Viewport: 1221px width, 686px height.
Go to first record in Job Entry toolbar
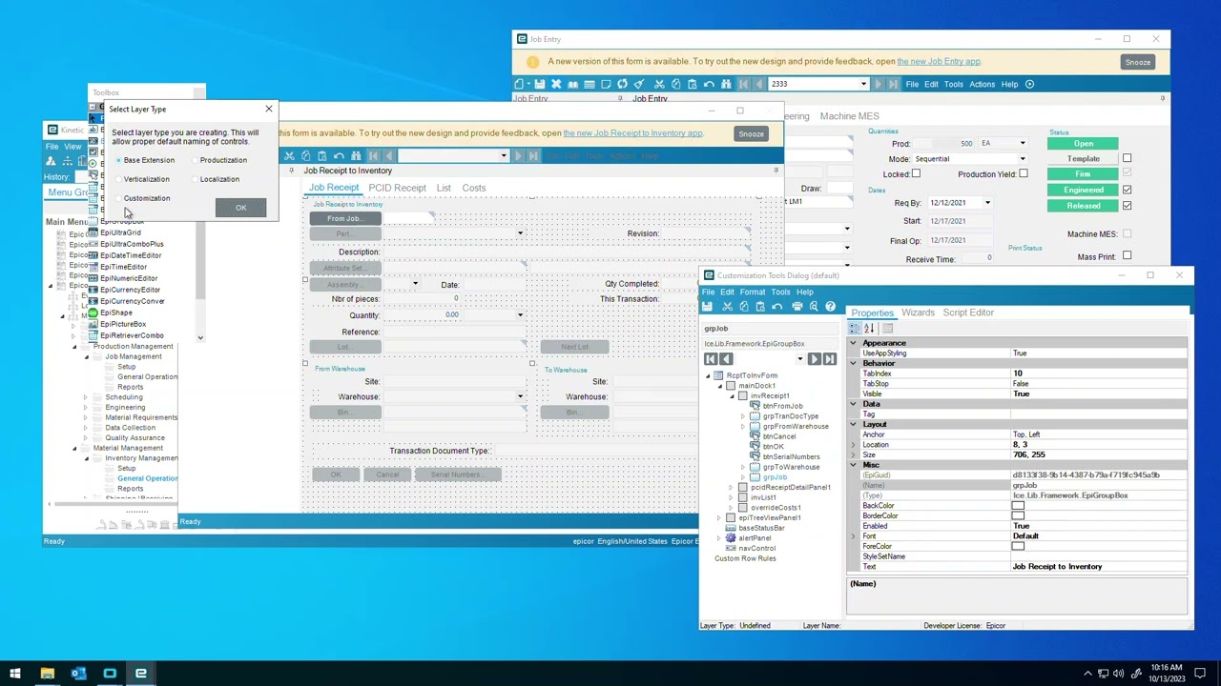point(744,84)
